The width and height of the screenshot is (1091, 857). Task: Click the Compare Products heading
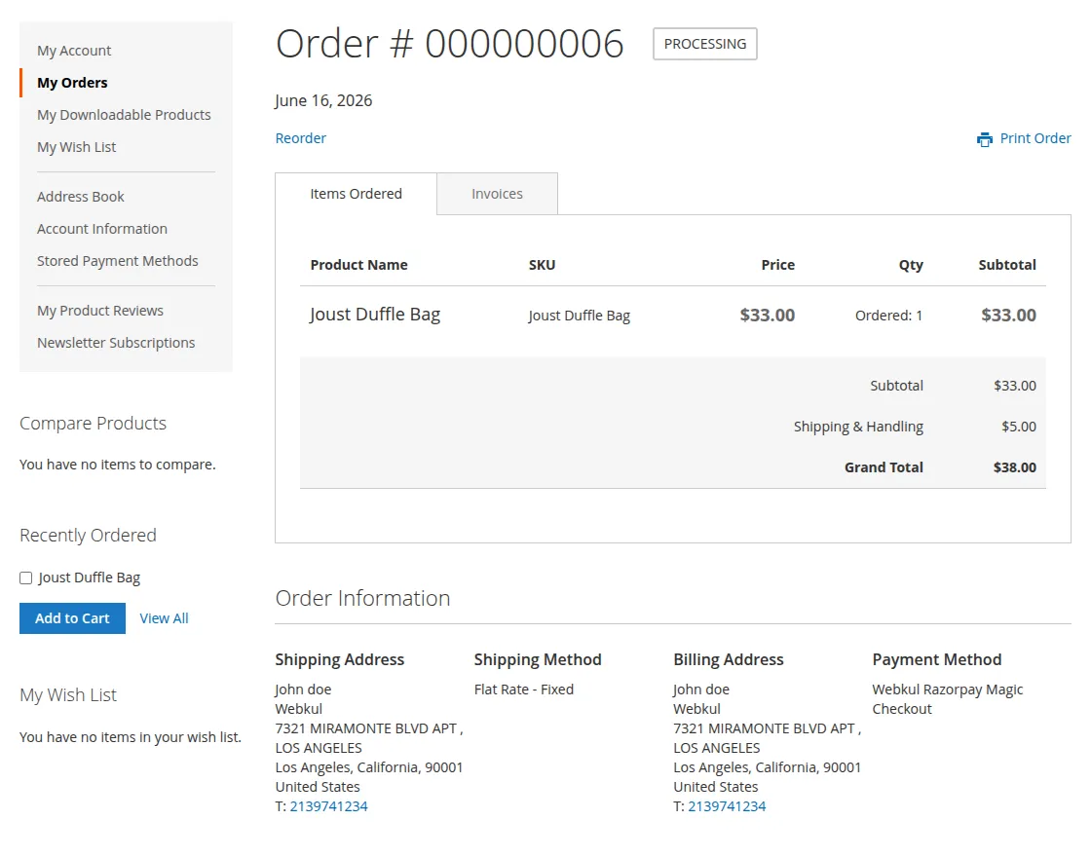[x=93, y=424]
